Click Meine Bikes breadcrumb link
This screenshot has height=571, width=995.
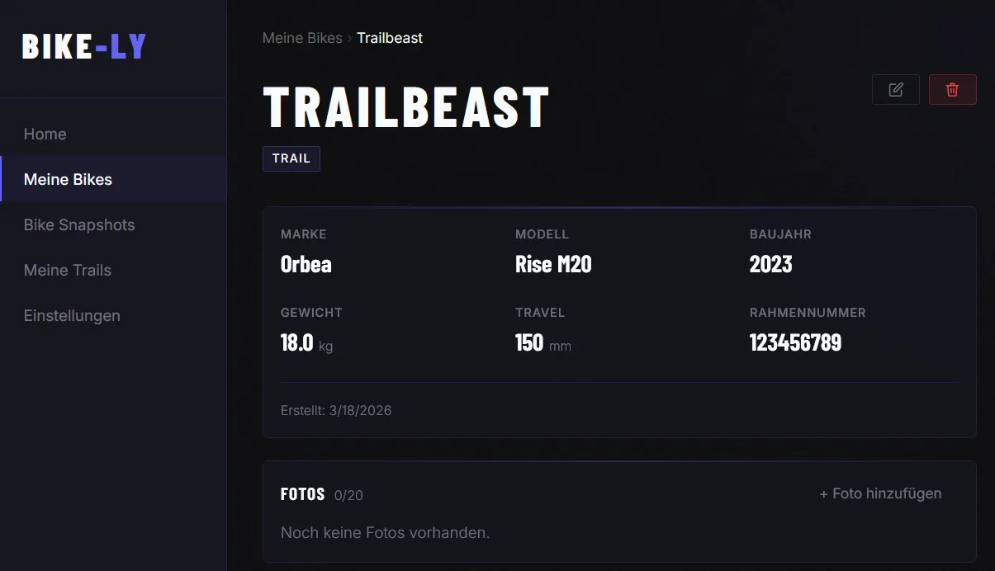coord(302,38)
